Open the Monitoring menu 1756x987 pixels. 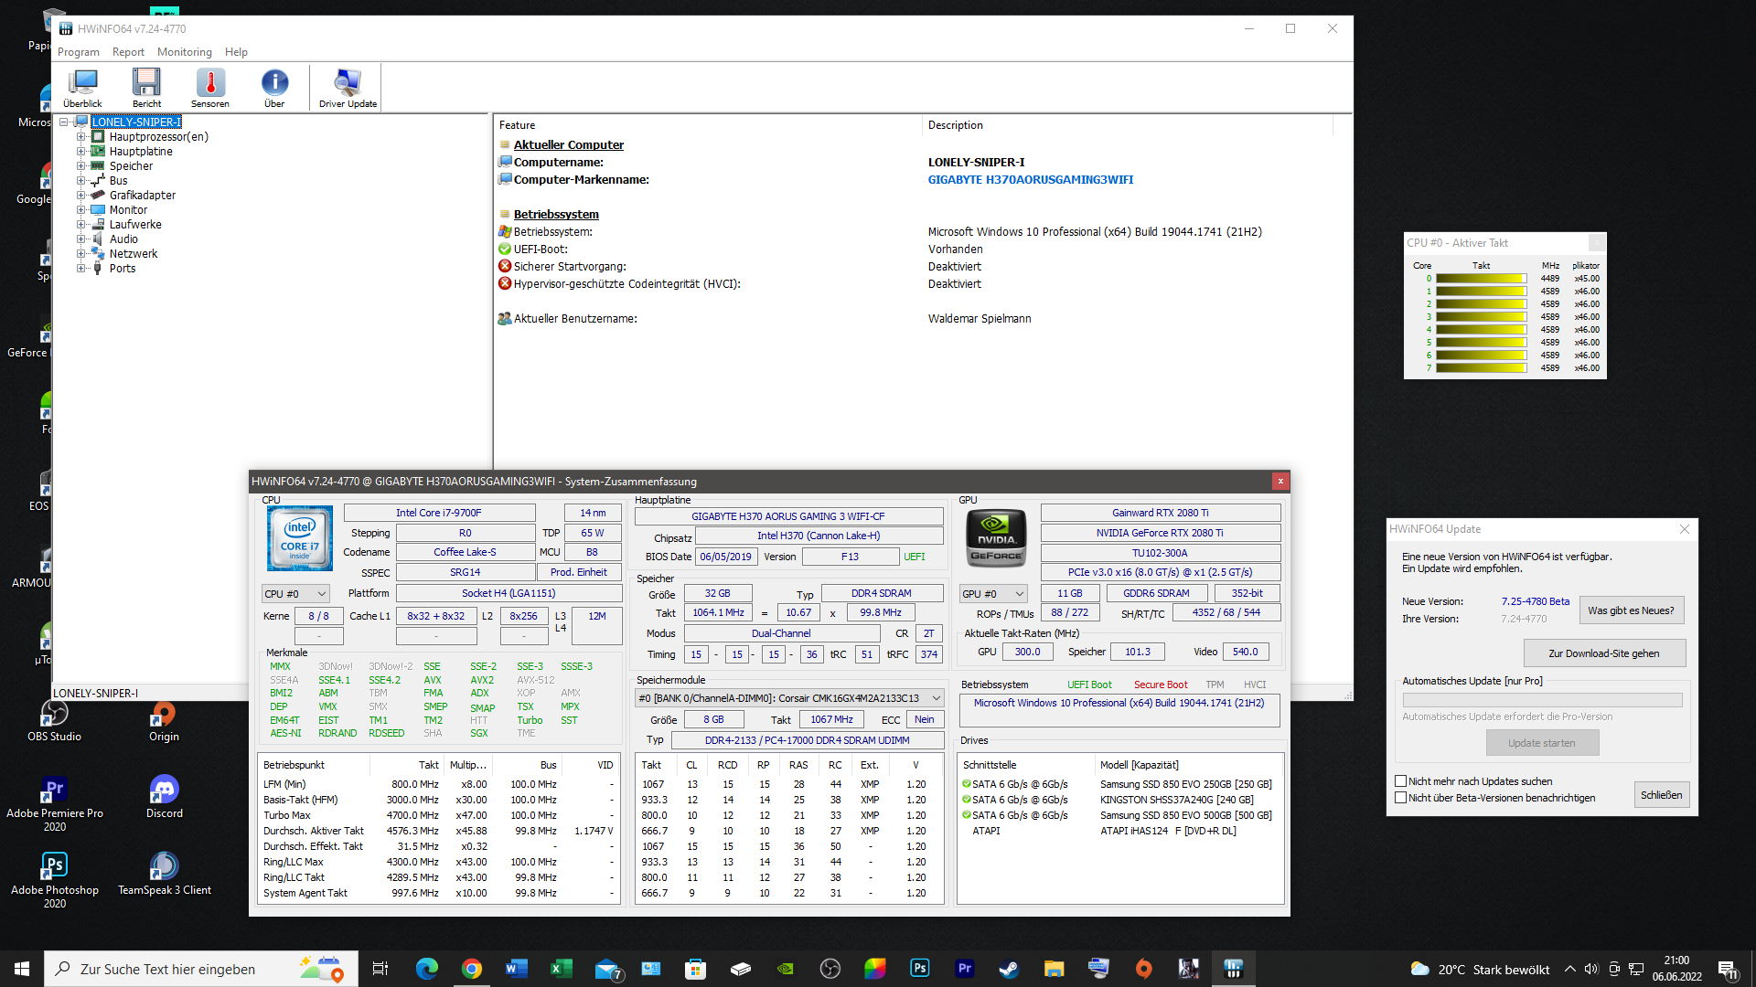pyautogui.click(x=184, y=52)
